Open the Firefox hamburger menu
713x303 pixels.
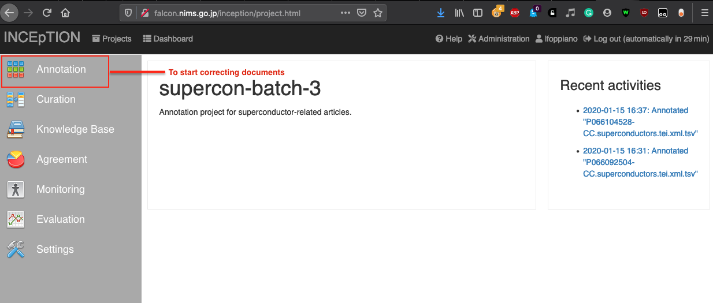[x=704, y=12]
